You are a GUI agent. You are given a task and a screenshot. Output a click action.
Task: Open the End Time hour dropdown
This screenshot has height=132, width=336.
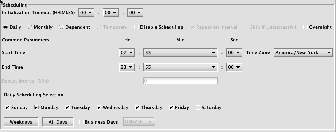(127, 67)
